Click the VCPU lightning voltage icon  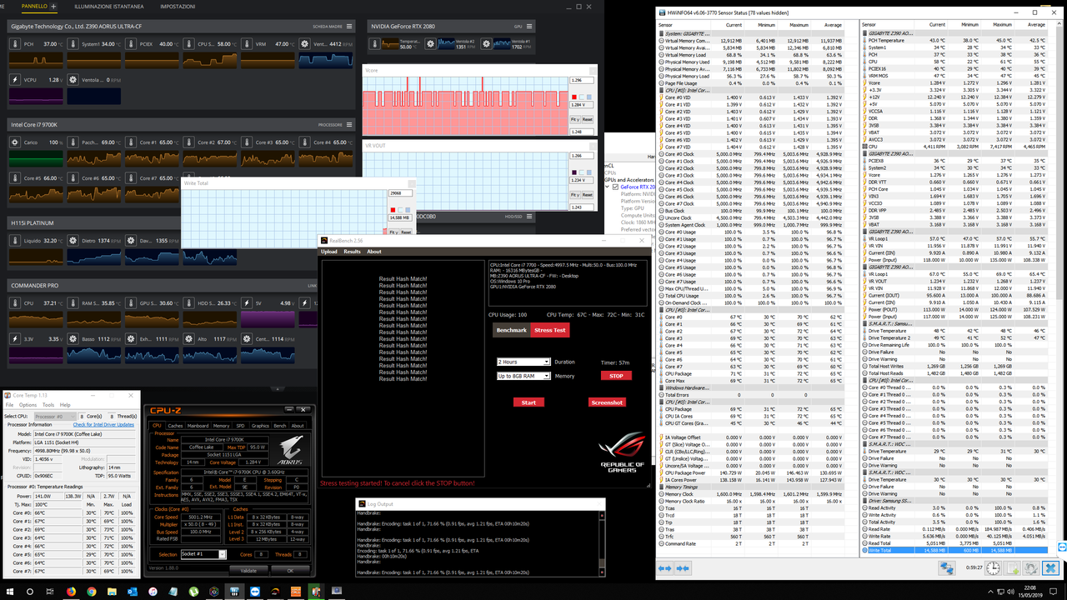point(15,80)
